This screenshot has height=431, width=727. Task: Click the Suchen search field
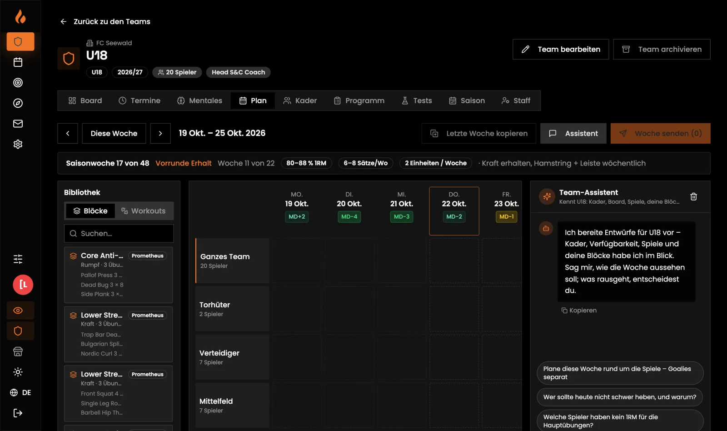tap(119, 233)
